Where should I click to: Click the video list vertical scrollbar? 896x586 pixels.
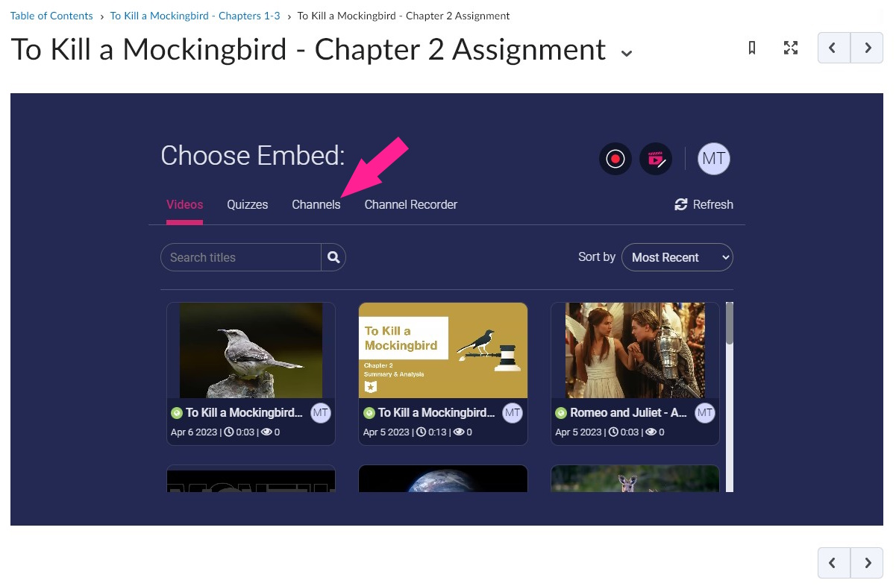tap(730, 397)
